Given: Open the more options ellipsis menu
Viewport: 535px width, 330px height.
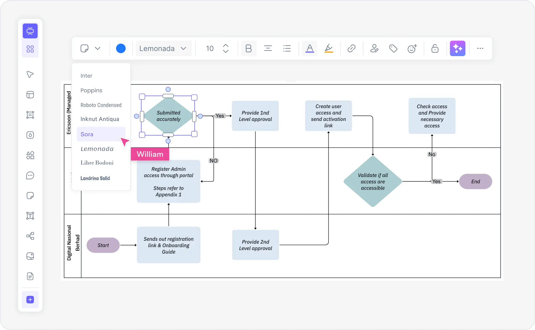Looking at the screenshot, I should pyautogui.click(x=480, y=48).
